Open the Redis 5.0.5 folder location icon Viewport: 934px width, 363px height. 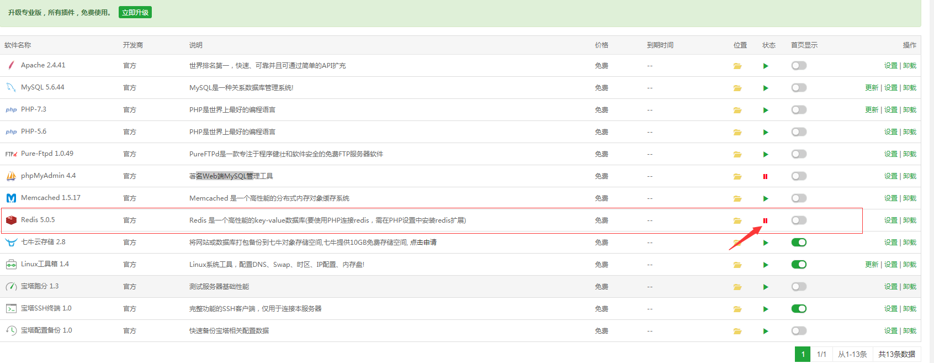click(x=737, y=220)
